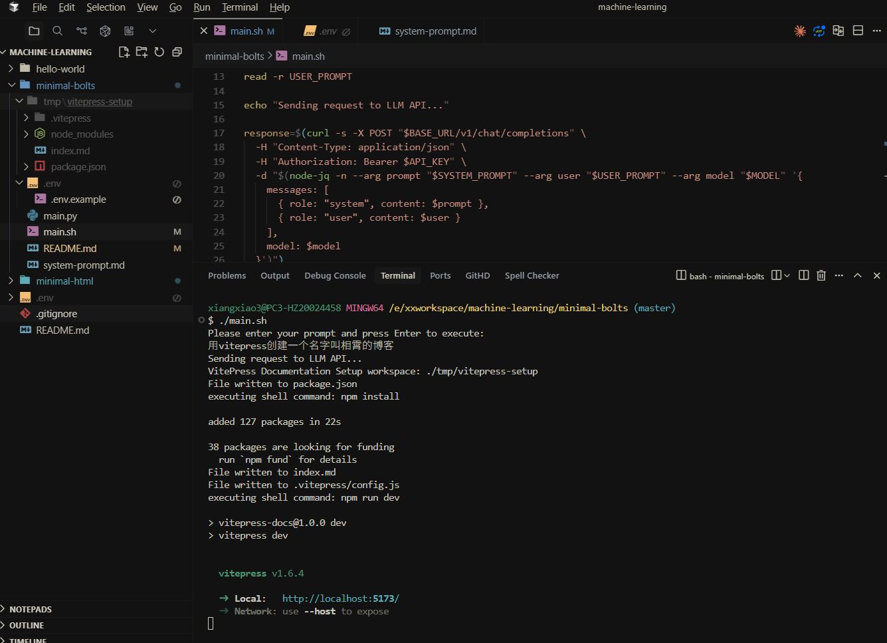Switch to the Debug Console tab

(335, 275)
